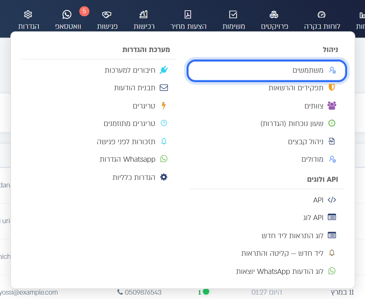Open the פרויקטים cubes icon
This screenshot has height=299, width=365.
274,14
